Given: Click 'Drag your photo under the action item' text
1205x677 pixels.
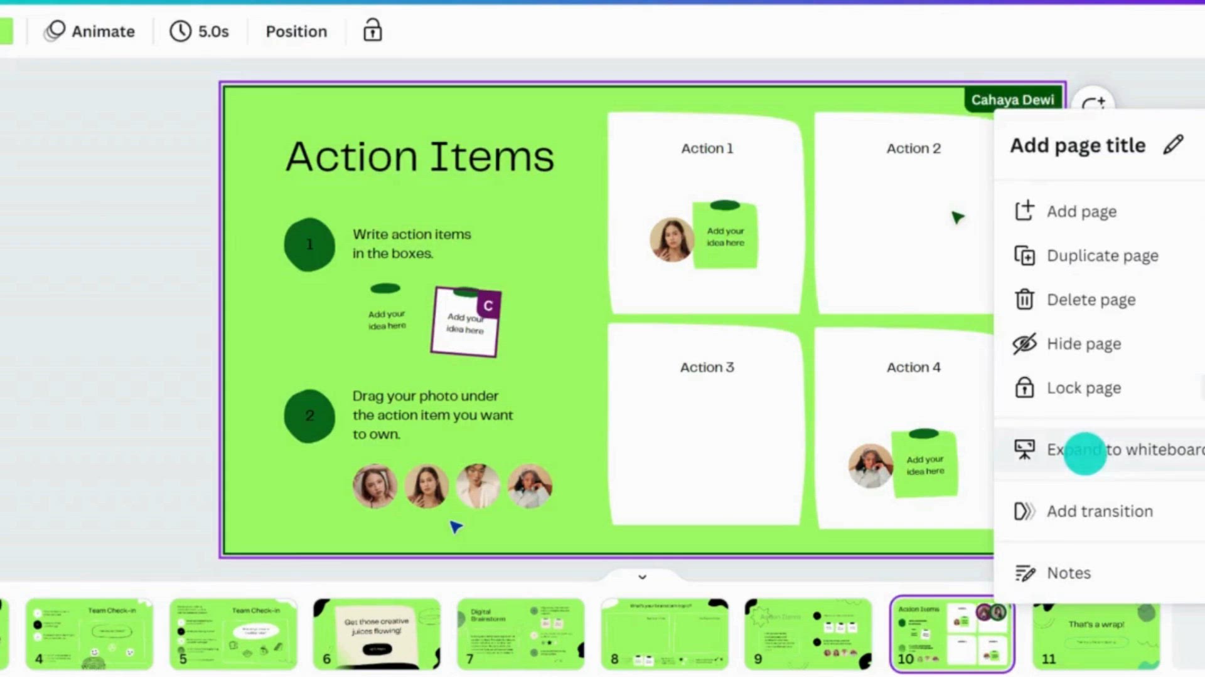Looking at the screenshot, I should coord(432,415).
